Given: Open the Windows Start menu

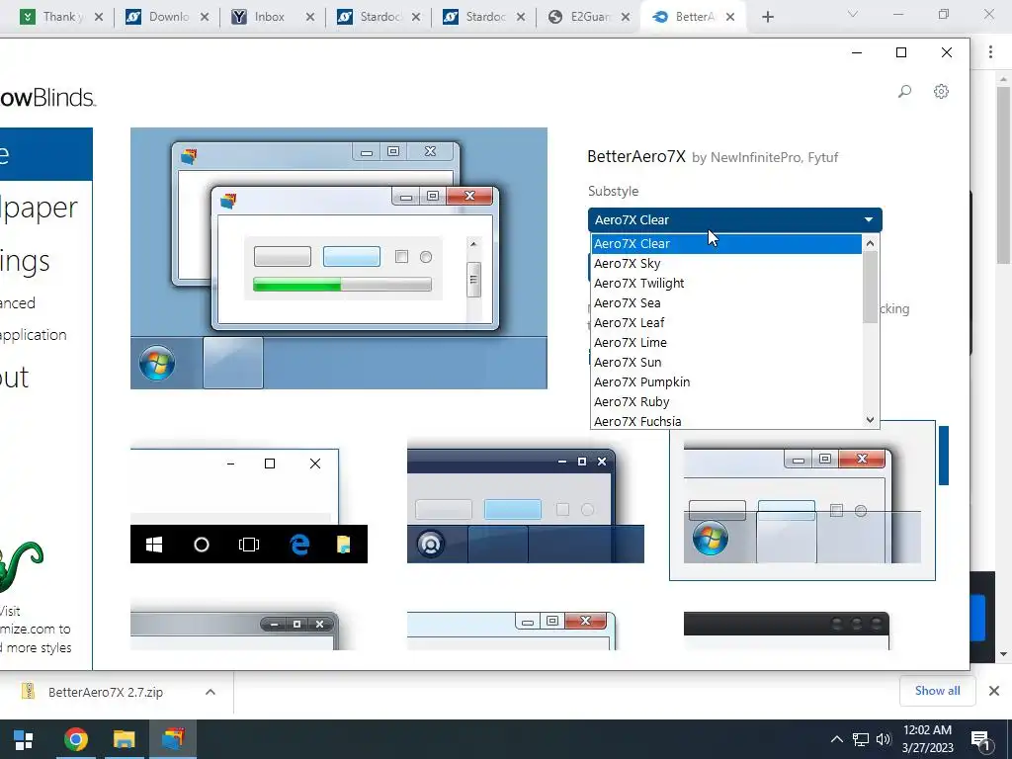Looking at the screenshot, I should [24, 739].
